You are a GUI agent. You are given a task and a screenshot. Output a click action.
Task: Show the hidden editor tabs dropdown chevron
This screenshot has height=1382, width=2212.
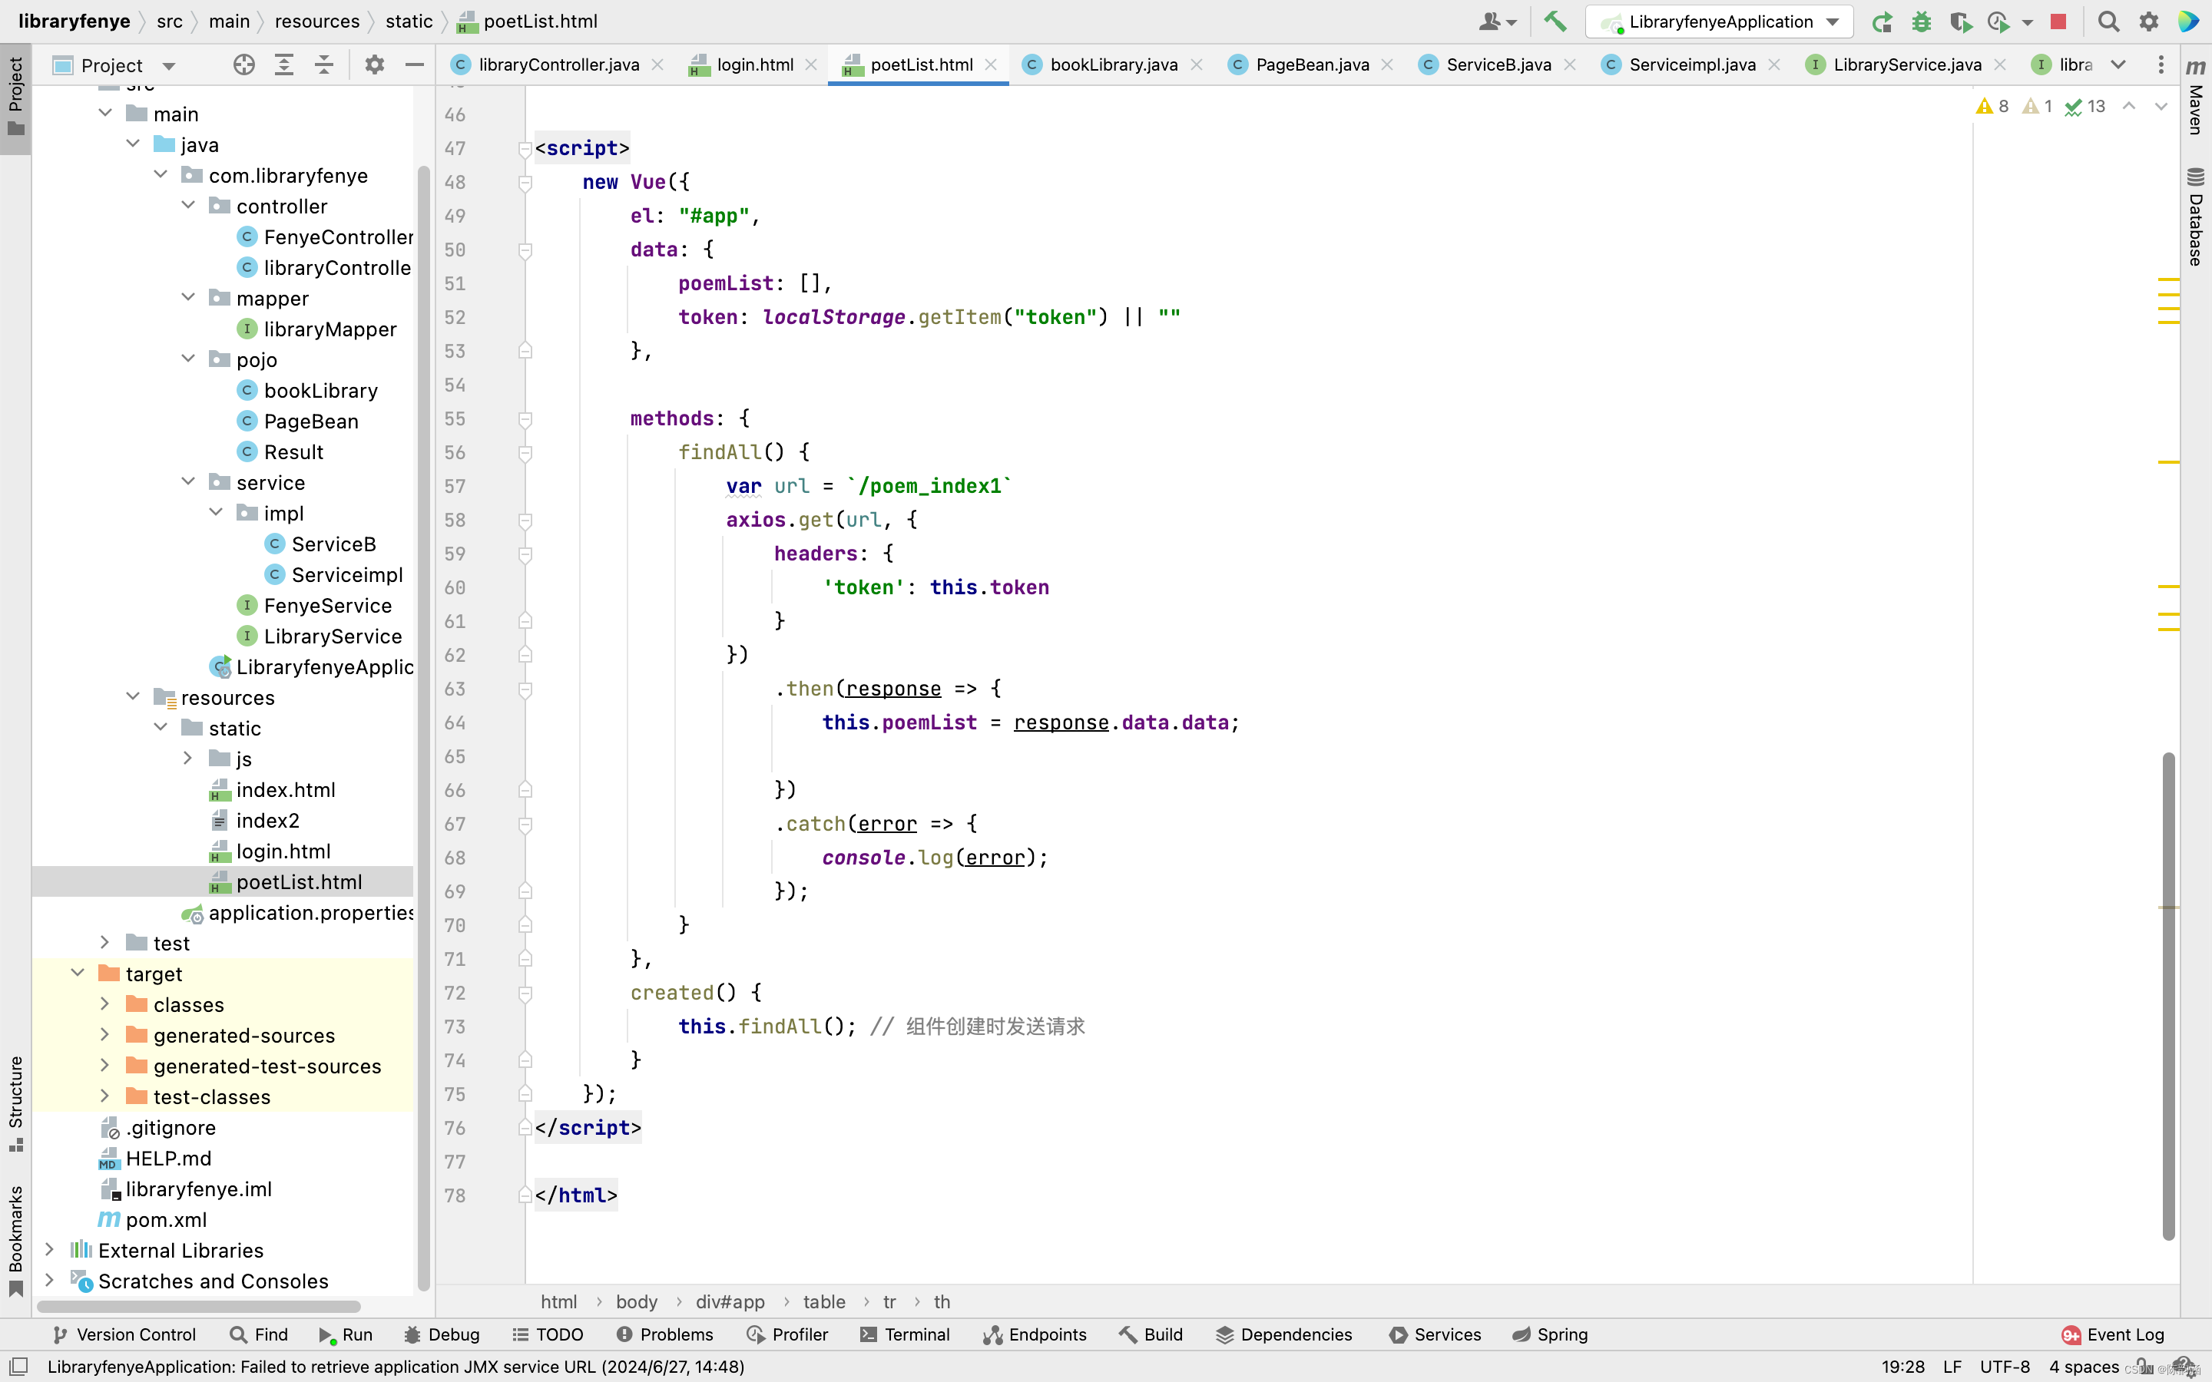pyautogui.click(x=2118, y=65)
